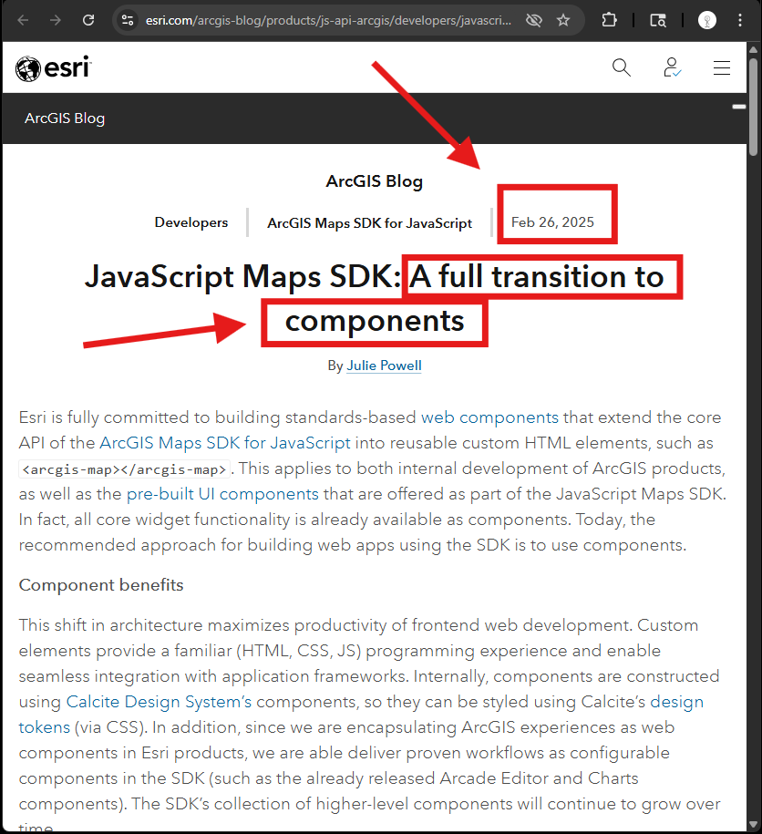762x834 pixels.
Task: Reload the page with the refresh icon
Action: [88, 20]
